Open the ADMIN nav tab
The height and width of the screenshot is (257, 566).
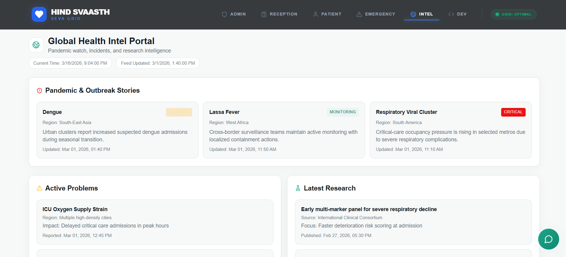(234, 14)
